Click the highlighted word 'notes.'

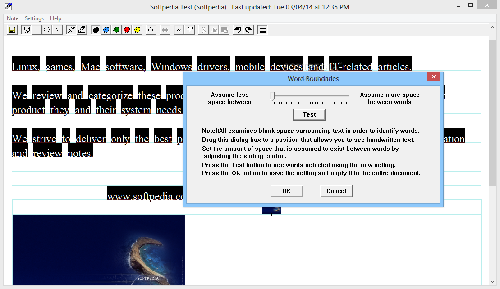click(x=80, y=150)
